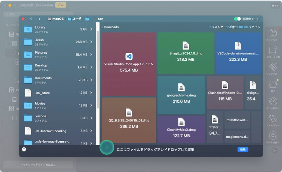The image size is (282, 172).
Task: Open the Speed Test tool in right sidebar
Action: 273,103
